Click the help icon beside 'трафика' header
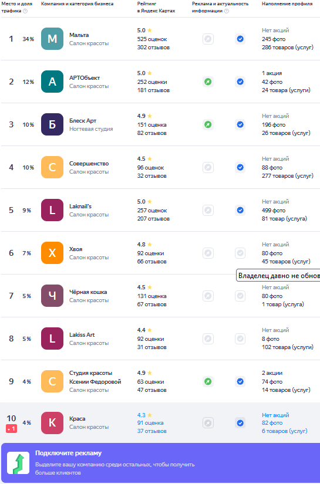This screenshot has height=484, width=320. tap(25, 11)
